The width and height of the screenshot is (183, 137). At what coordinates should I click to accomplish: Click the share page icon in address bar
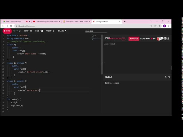[x=155, y=26]
